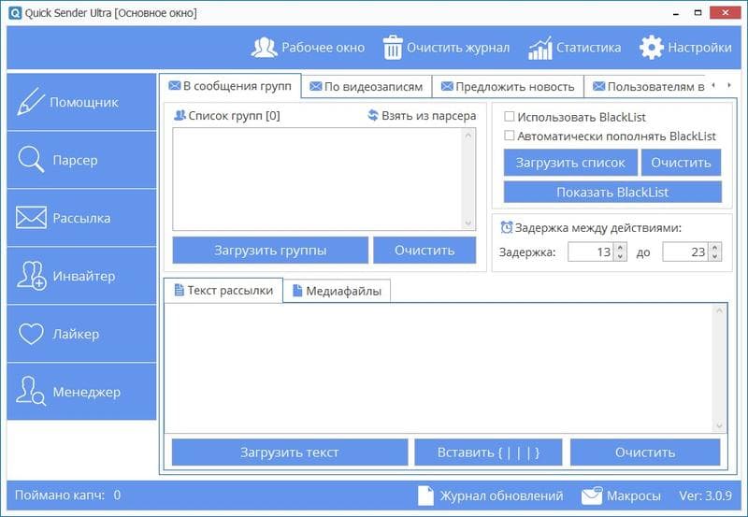Switch to В сообщения групп tab
This screenshot has width=748, height=517.
[230, 86]
